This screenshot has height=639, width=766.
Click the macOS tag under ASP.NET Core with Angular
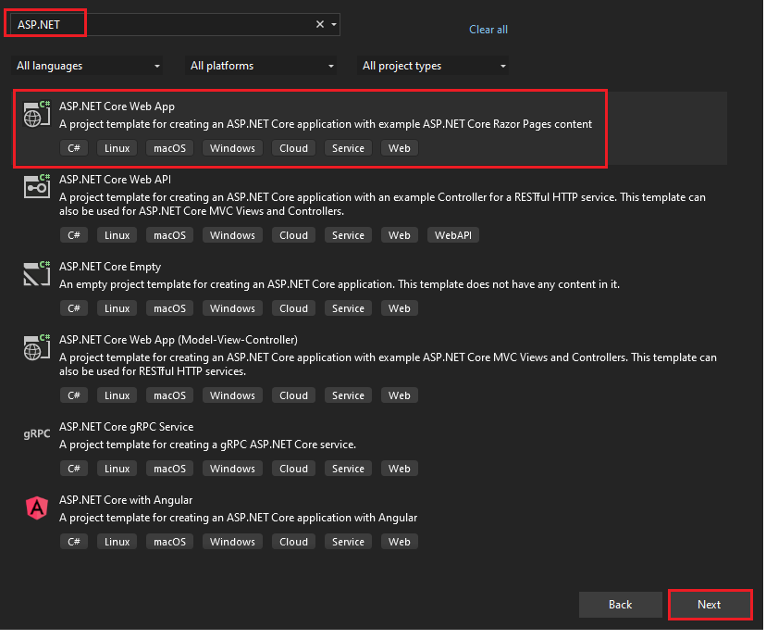(x=170, y=543)
